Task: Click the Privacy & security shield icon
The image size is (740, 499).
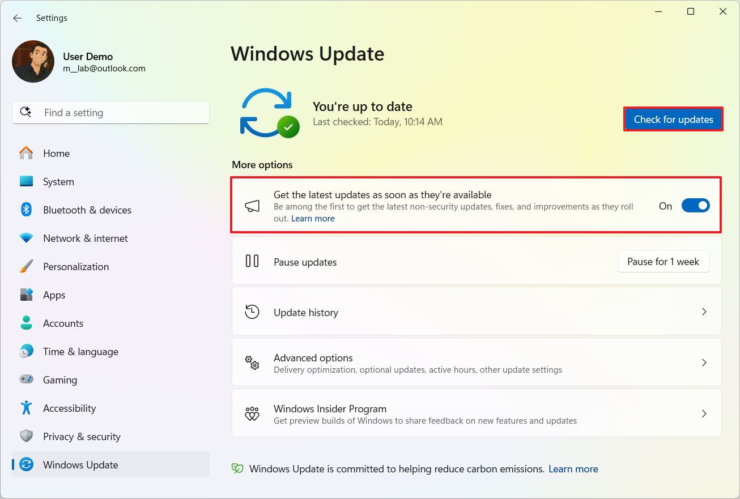Action: (26, 436)
